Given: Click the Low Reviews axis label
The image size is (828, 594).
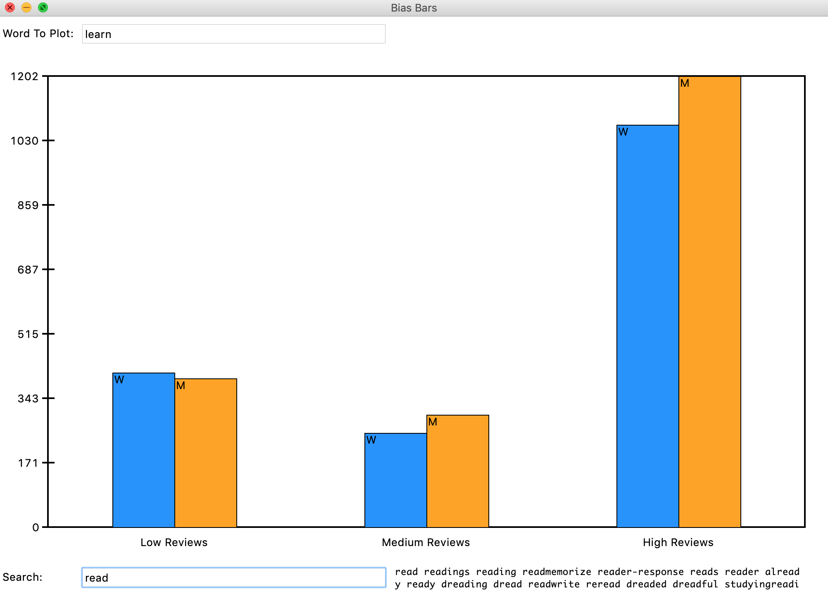Looking at the screenshot, I should pyautogui.click(x=174, y=542).
